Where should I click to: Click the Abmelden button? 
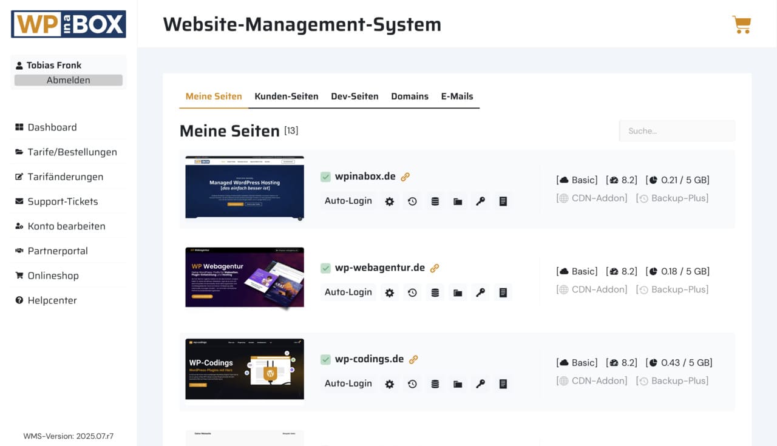point(69,80)
